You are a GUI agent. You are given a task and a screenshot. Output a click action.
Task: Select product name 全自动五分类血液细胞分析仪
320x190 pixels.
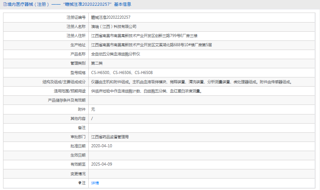point(115,54)
